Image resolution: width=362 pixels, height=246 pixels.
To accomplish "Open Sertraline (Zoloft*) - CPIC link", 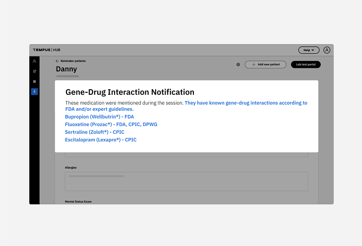I will 95,132.
